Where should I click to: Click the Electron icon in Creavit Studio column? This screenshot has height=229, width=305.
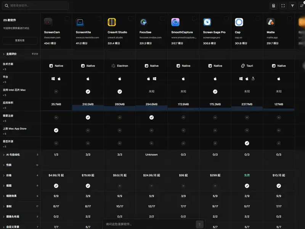click(x=113, y=66)
